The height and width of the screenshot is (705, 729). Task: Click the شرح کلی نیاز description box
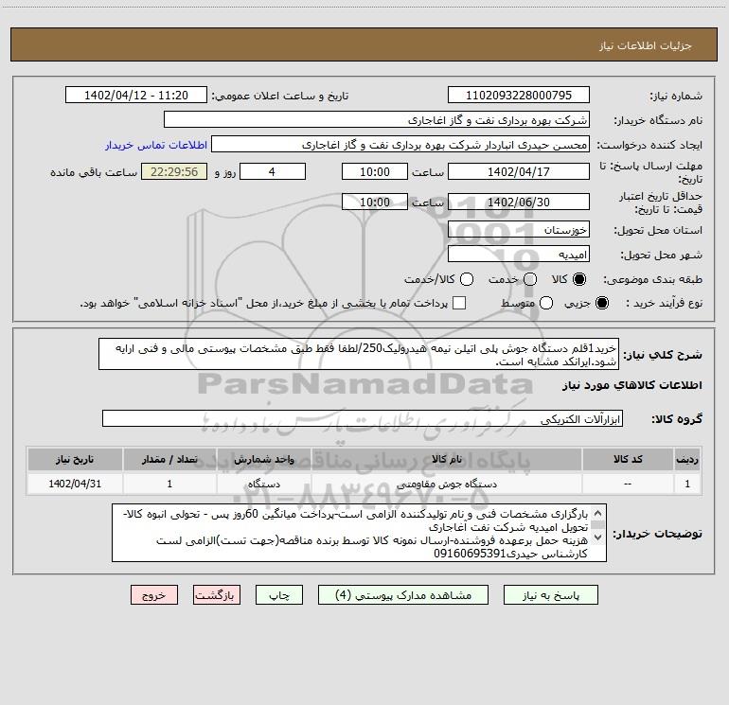[359, 354]
